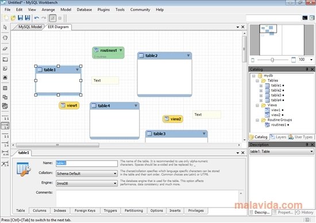Viewport: 316px width, 223px height.
Task: Switch to the MySQL Model tab
Action: point(30,27)
